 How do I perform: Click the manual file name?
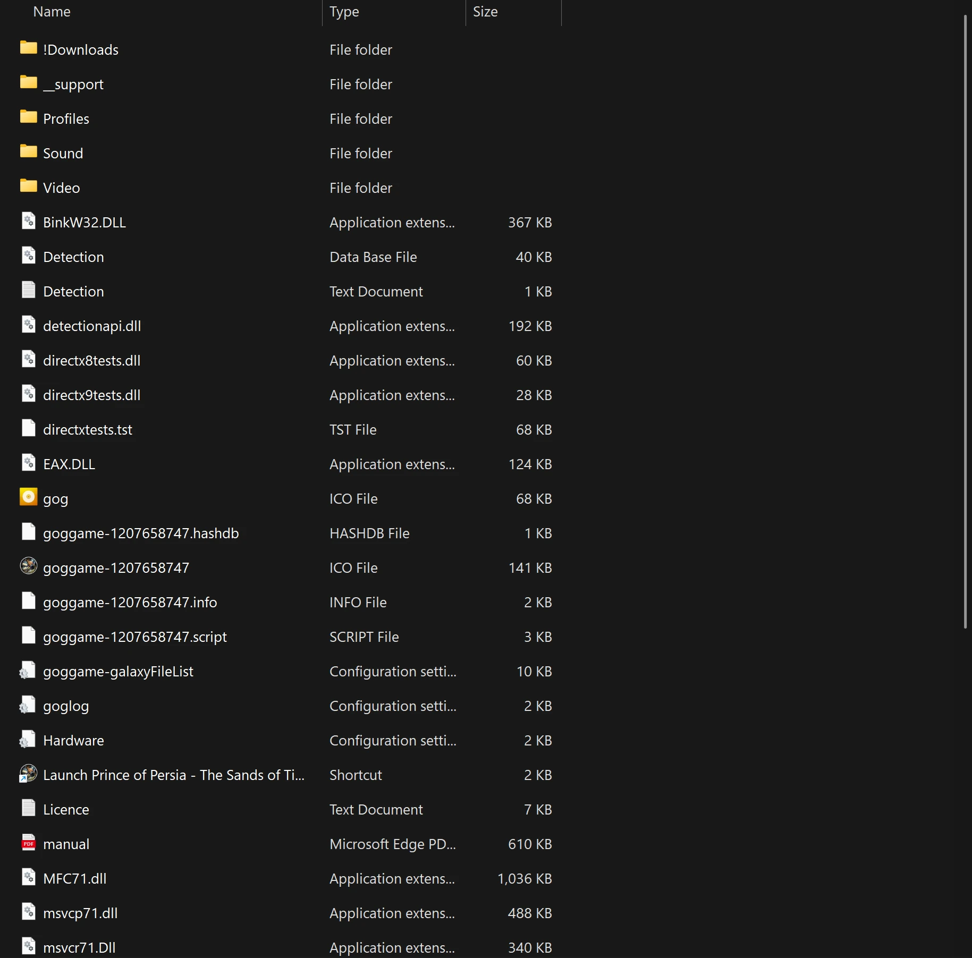(66, 844)
